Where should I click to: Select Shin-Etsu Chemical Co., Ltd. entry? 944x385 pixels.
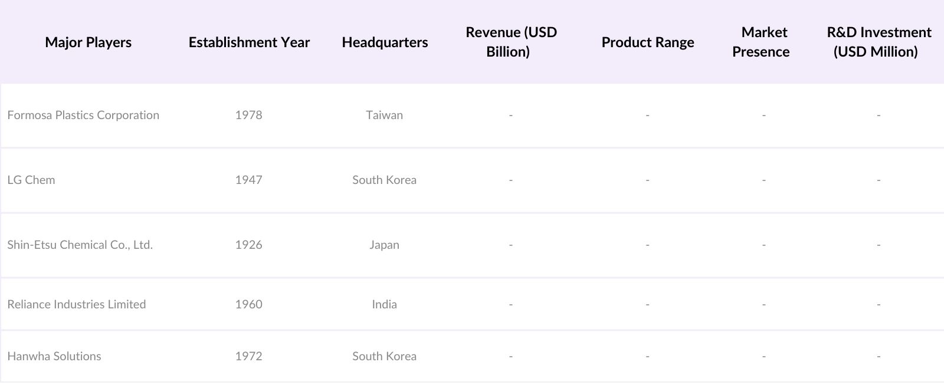tap(80, 245)
